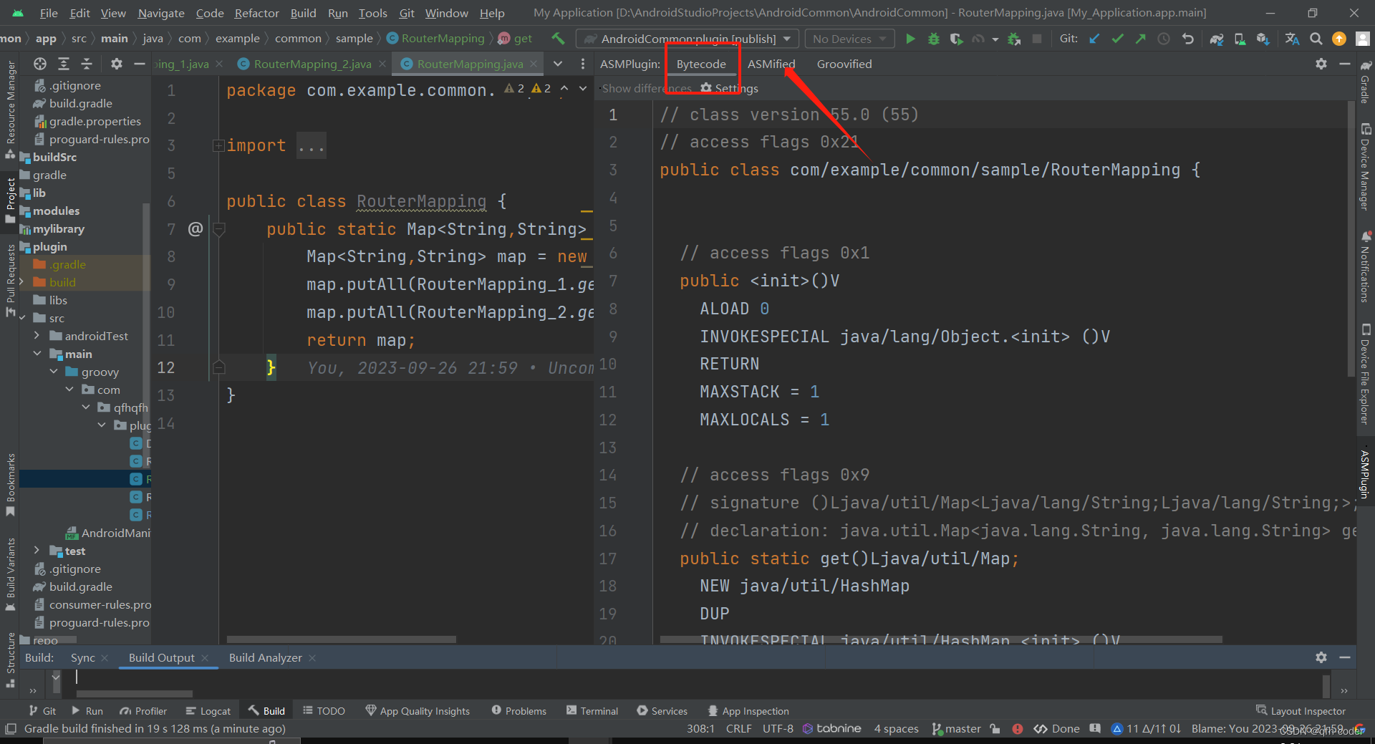Sync project with Gradle files elephant icon
This screenshot has width=1375, height=744.
click(x=1217, y=39)
